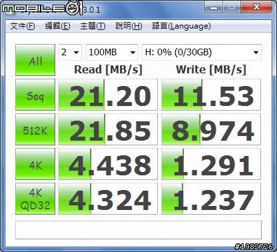Select the 4K QD32 write value 1.237

[211, 199]
